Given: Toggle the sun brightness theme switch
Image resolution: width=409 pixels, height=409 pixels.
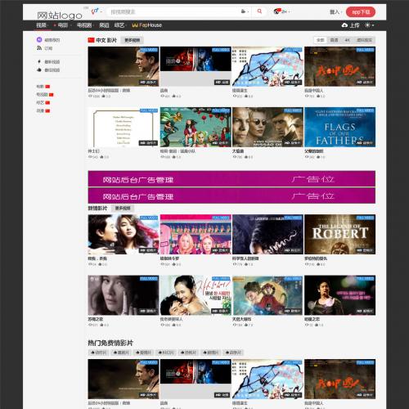Looking at the screenshot, I should pos(367,25).
